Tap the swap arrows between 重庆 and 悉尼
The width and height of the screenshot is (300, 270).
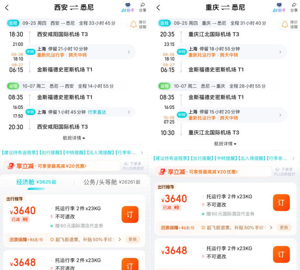click(x=225, y=7)
